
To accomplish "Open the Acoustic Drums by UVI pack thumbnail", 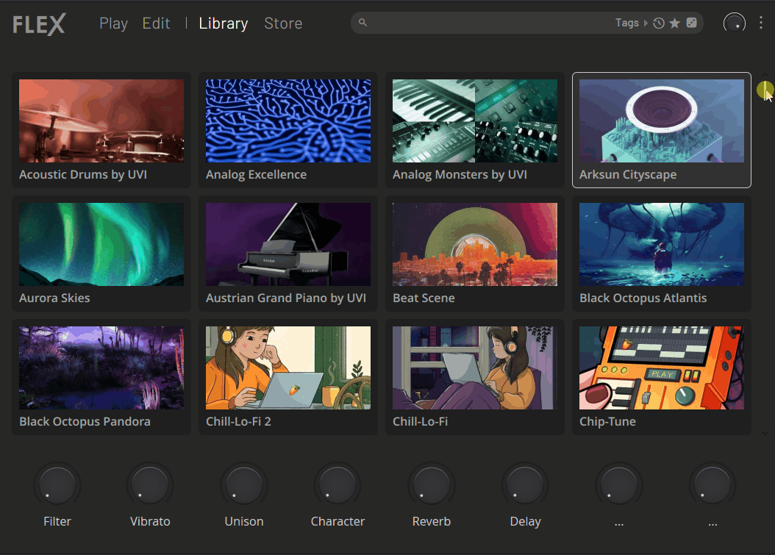I will (x=101, y=121).
